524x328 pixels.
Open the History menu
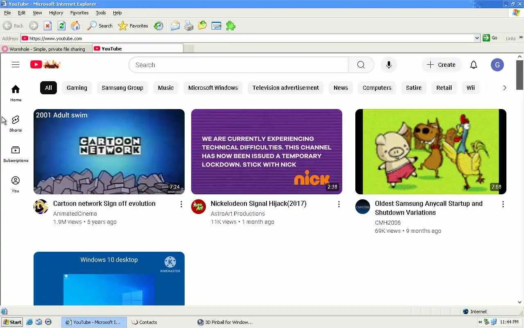click(x=56, y=13)
